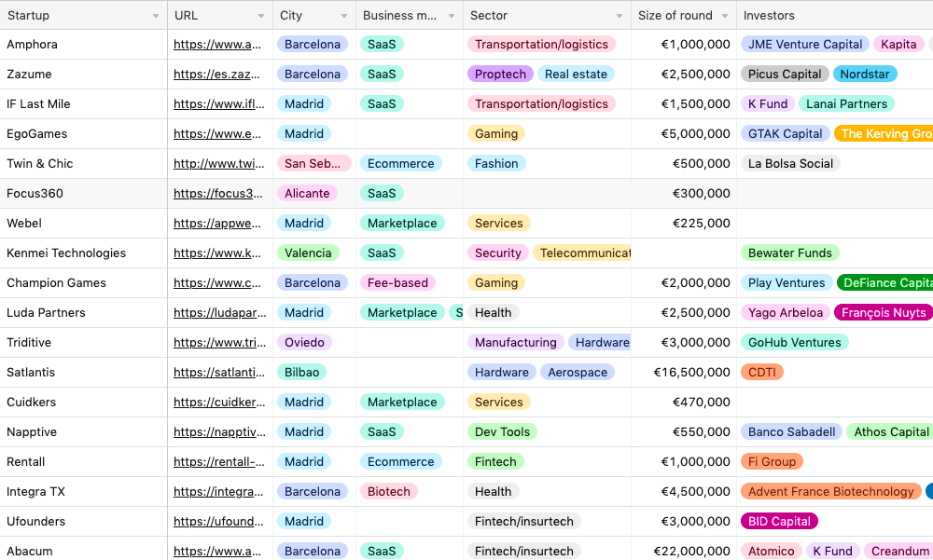Click the Valencia city tag

308,253
